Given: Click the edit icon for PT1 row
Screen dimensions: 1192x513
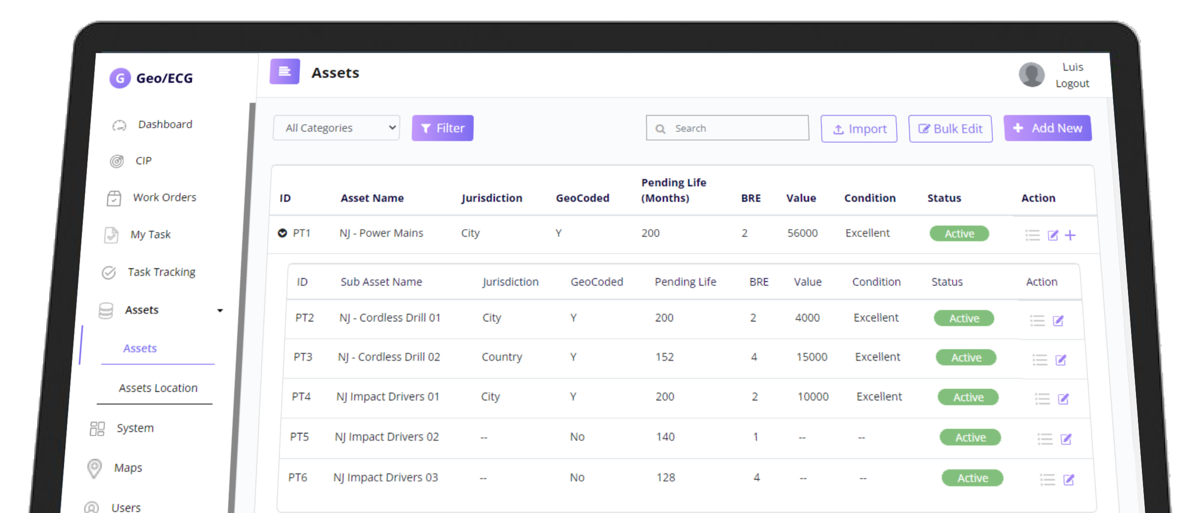Looking at the screenshot, I should (x=1053, y=235).
